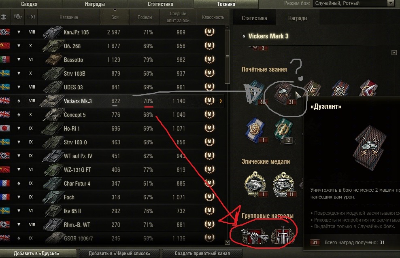Collapse the Vickers Mark 3 header expander
This screenshot has height=258, width=400.
[244, 36]
